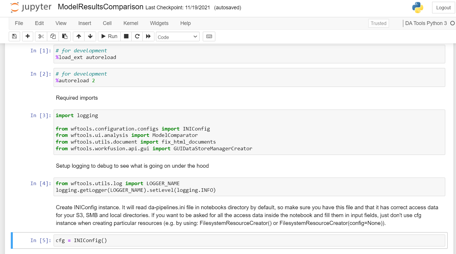Click the (autosaved) status text

click(x=228, y=8)
